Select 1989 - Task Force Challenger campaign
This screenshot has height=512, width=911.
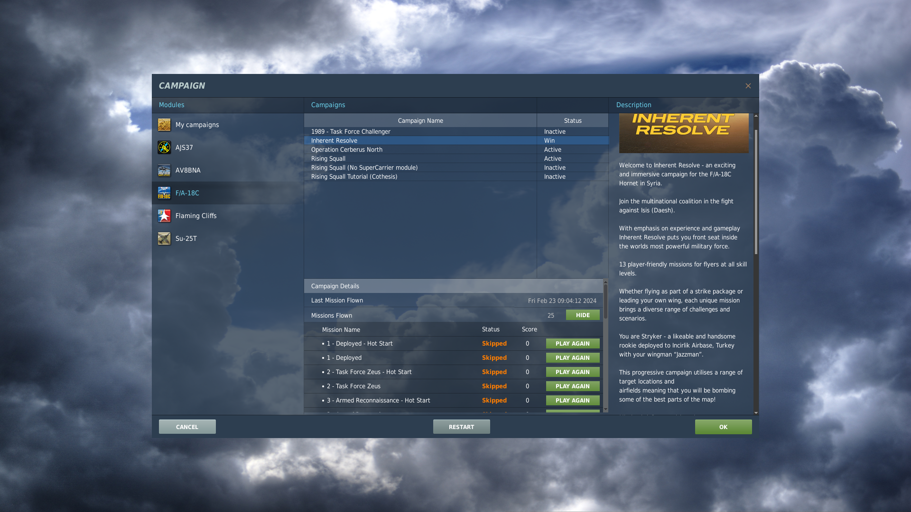pyautogui.click(x=456, y=132)
